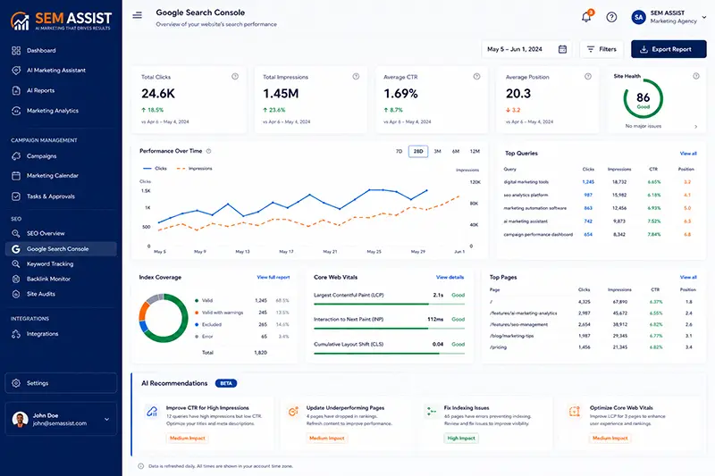The width and height of the screenshot is (715, 476).
Task: Toggle Impressions series in chart legend
Action: click(x=194, y=169)
